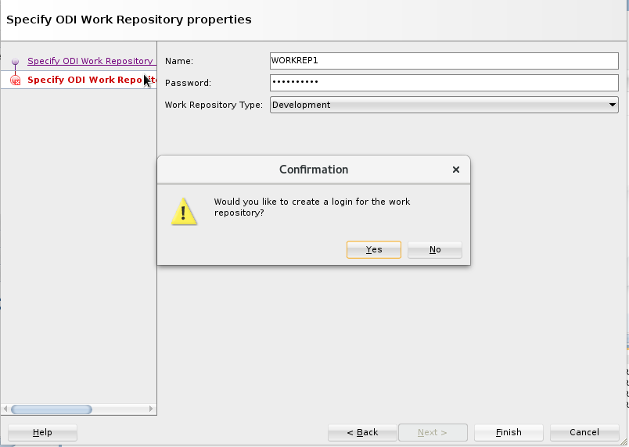The height and width of the screenshot is (447, 629).
Task: Click the Password input field
Action: click(x=444, y=83)
